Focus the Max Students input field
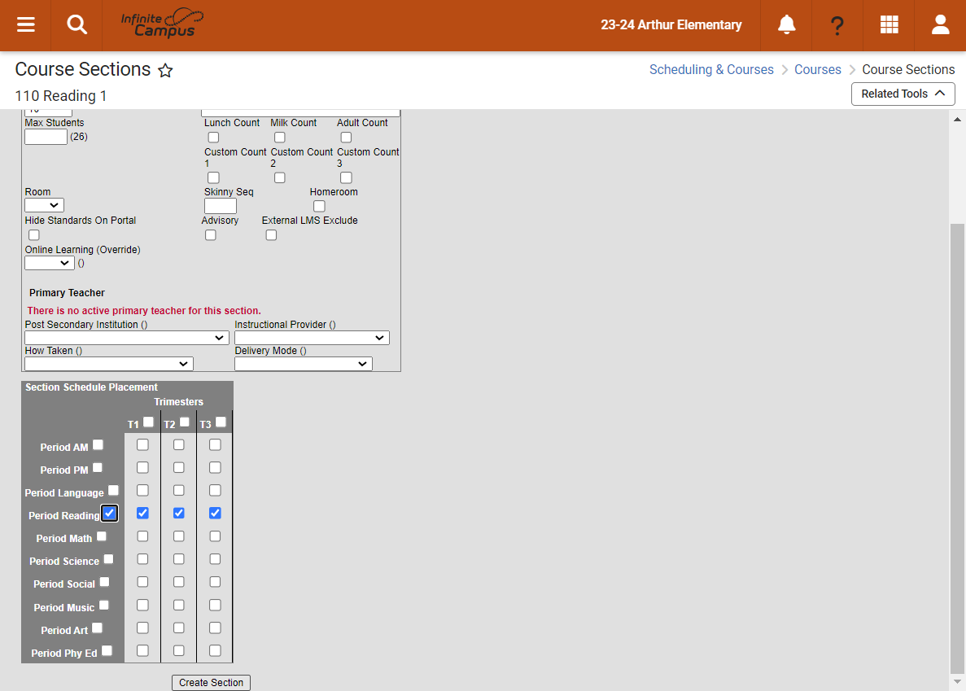This screenshot has height=691, width=966. pyautogui.click(x=46, y=137)
